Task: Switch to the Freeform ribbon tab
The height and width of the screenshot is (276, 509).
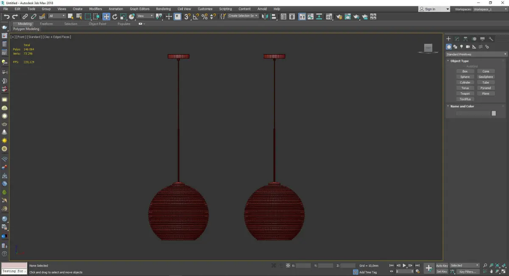Action: pyautogui.click(x=46, y=24)
